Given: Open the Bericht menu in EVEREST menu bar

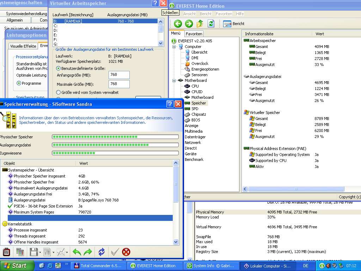Looking at the screenshot, I should tap(206, 14).
